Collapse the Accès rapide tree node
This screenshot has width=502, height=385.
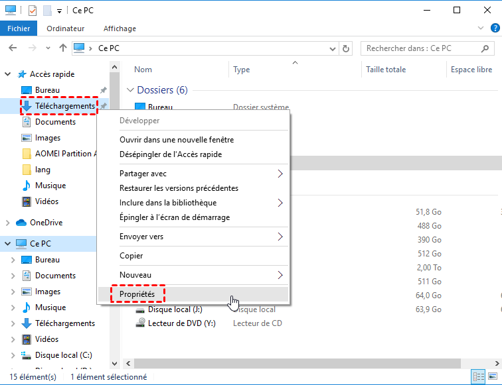point(8,74)
